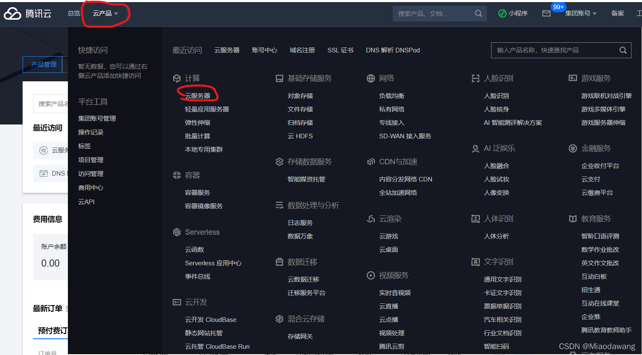Open 游戏多媒体引擎 under 游戏服务
The width and height of the screenshot is (642, 355).
coord(603,109)
